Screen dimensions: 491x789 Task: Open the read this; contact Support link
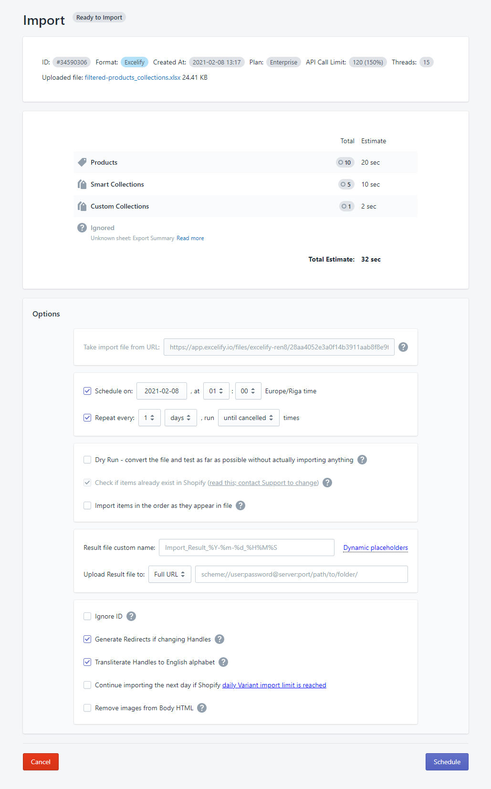[263, 483]
